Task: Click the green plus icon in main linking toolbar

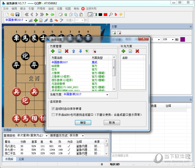Action: coord(36,20)
